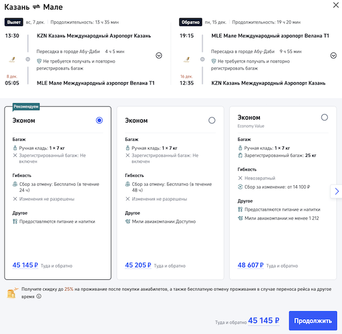The height and width of the screenshot is (334, 342).
Task: Click the Вылет departure tag
Action: [14, 23]
